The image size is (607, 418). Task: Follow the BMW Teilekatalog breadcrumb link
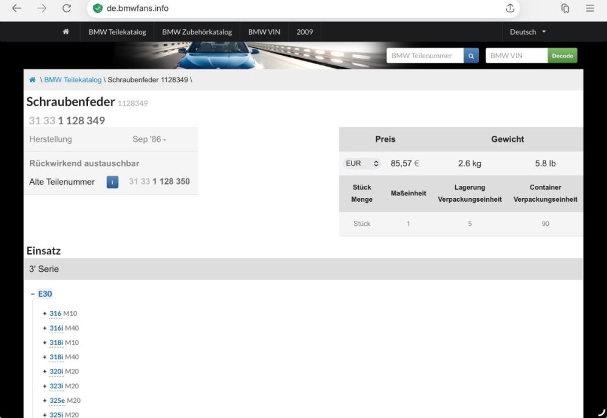[73, 80]
